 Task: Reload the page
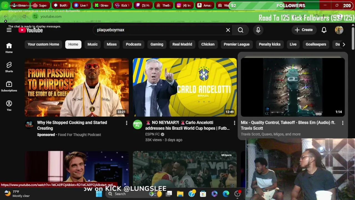pos(24,16)
